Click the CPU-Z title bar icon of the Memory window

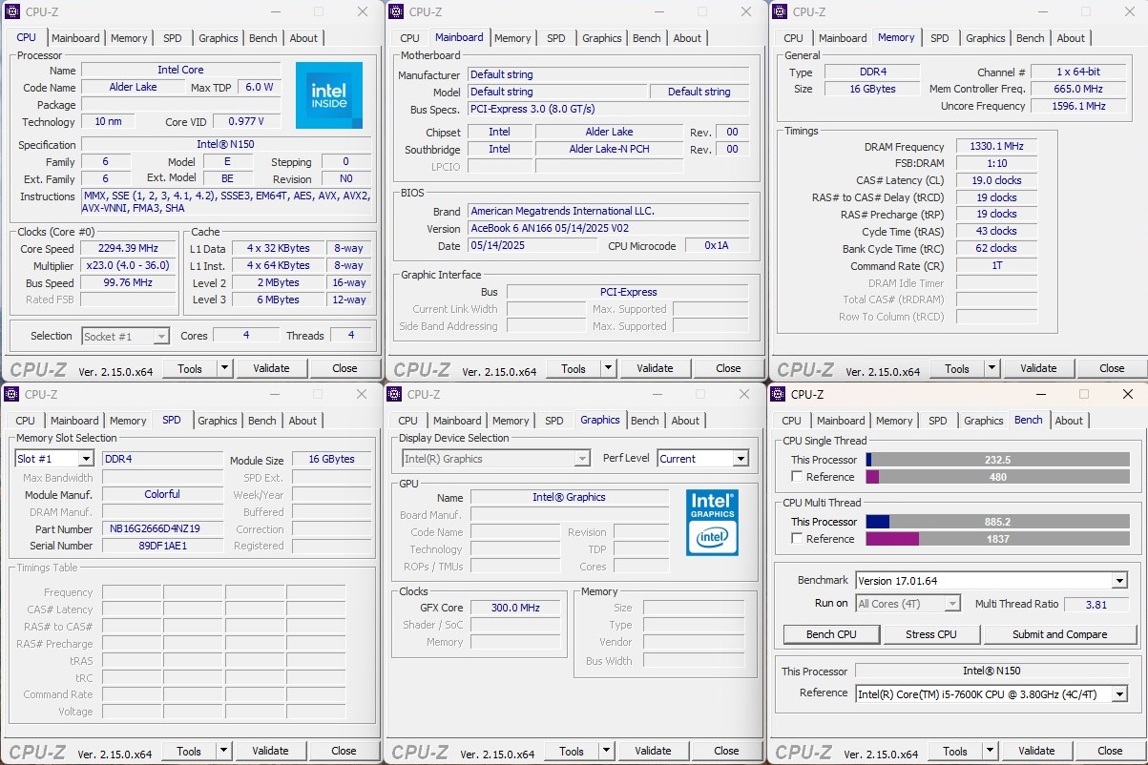pyautogui.click(x=780, y=11)
